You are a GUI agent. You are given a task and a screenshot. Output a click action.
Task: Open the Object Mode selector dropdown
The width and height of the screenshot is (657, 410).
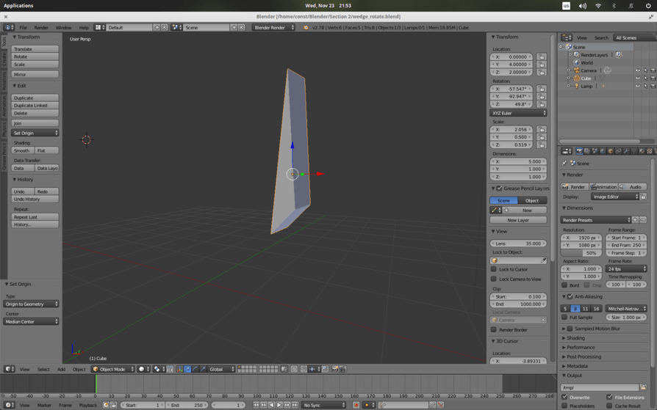[x=113, y=369]
